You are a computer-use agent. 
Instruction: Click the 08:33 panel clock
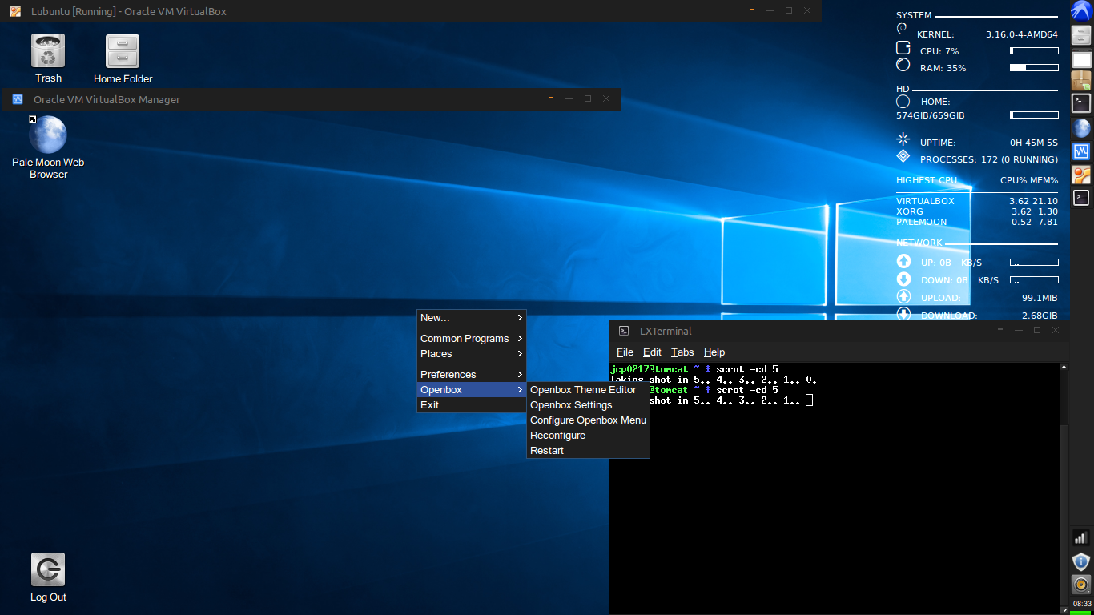[x=1081, y=604]
